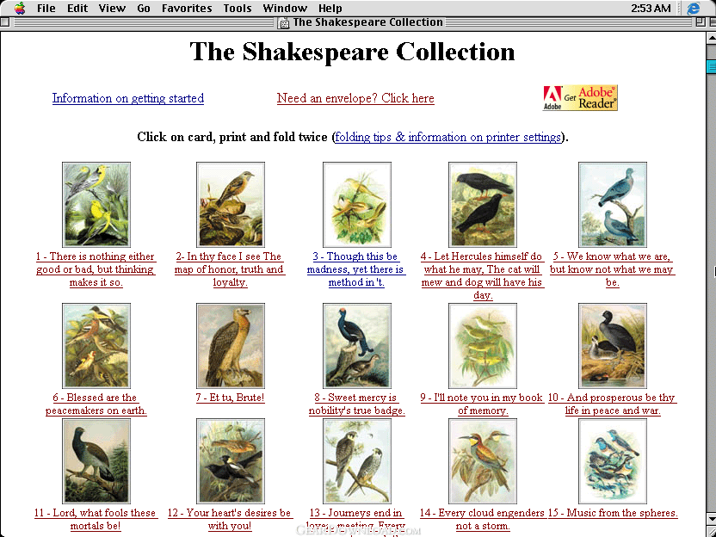The width and height of the screenshot is (716, 537).
Task: Click card 6 finches thumbnail
Action: (96, 346)
